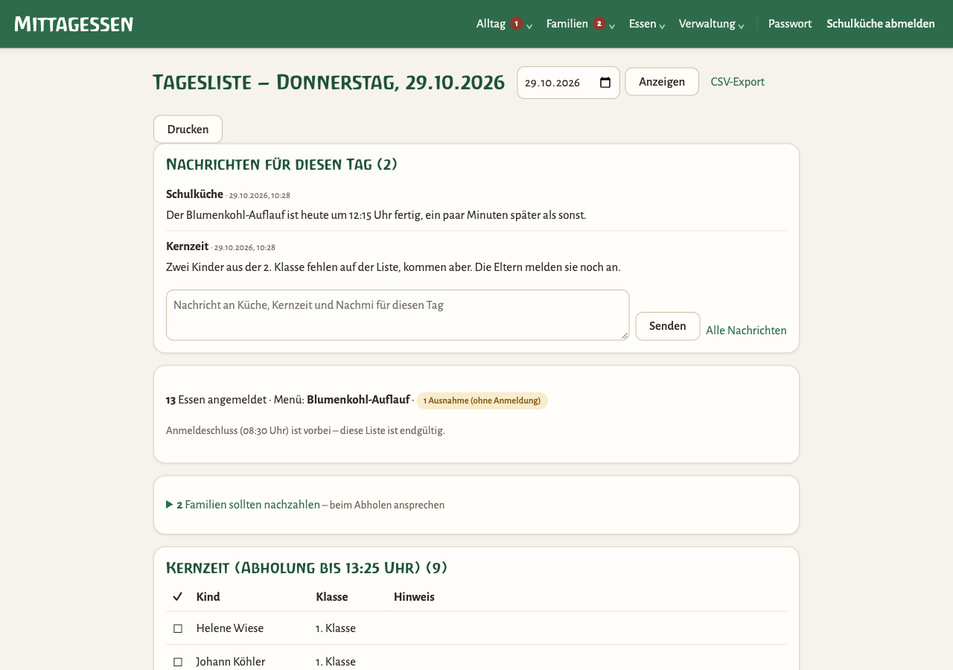Image resolution: width=953 pixels, height=670 pixels.
Task: Open the calendar picker icon in date field
Action: 605,83
